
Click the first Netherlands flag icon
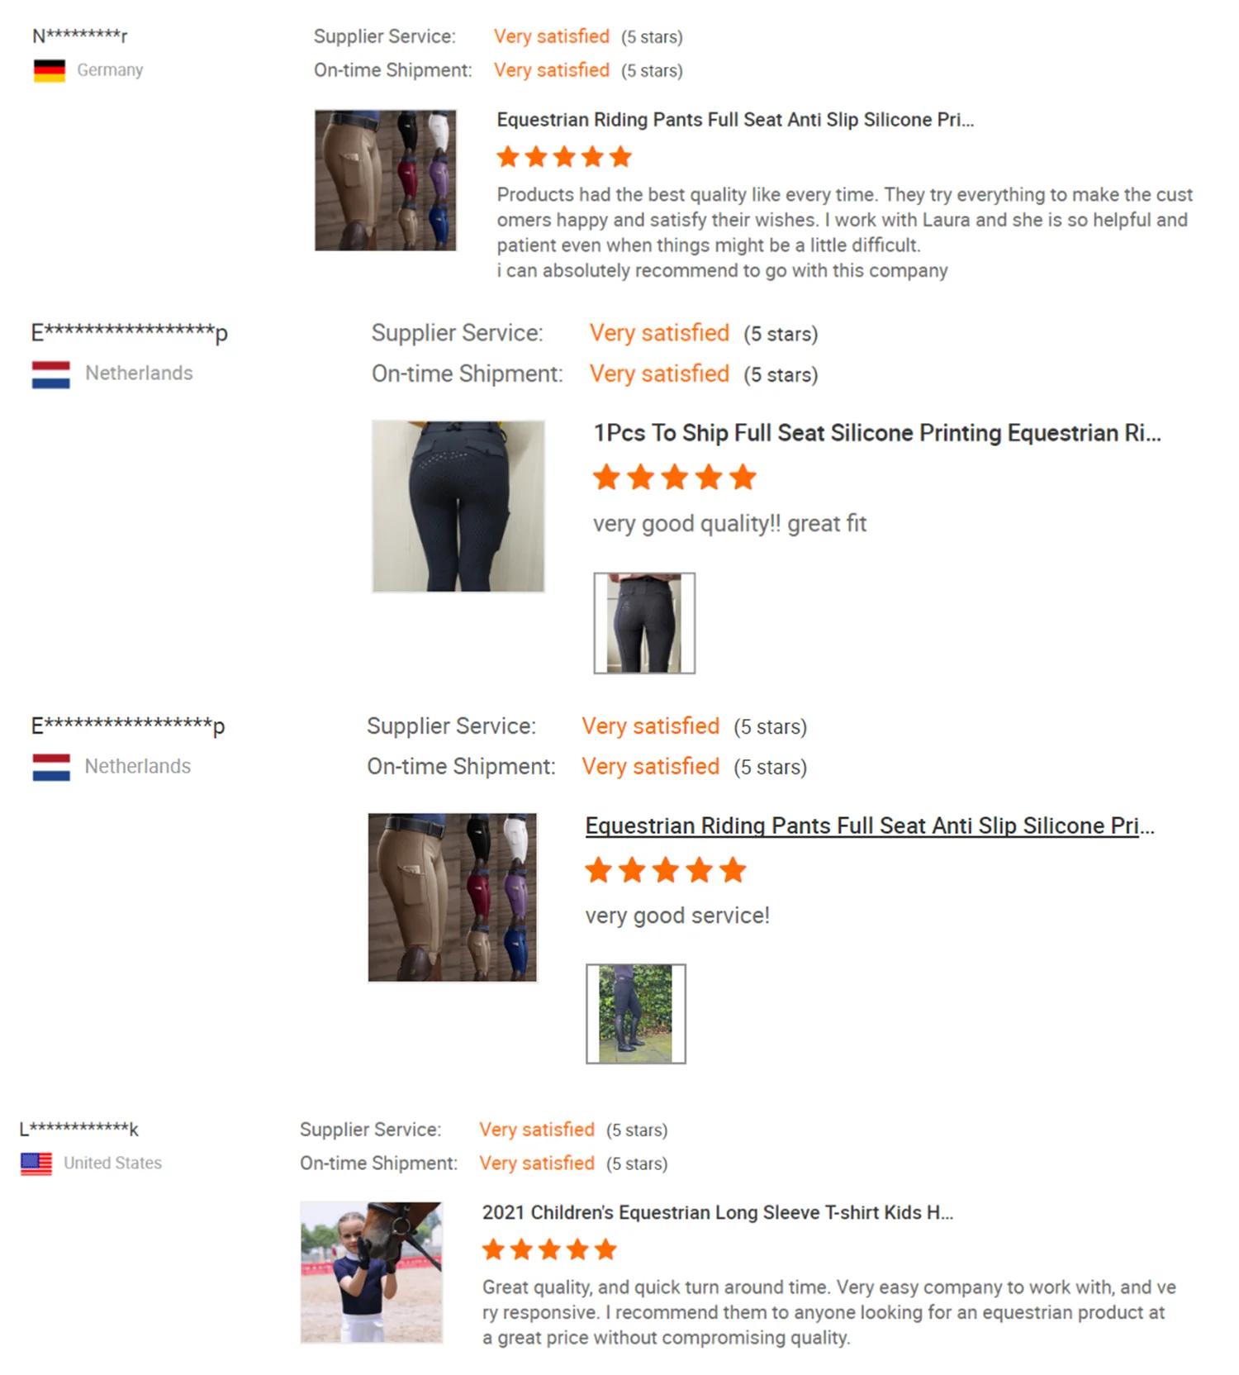click(51, 374)
